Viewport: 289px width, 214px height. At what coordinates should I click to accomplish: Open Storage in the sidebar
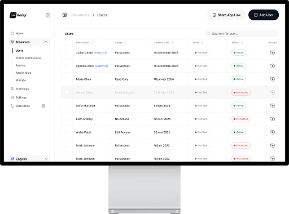(x=21, y=80)
